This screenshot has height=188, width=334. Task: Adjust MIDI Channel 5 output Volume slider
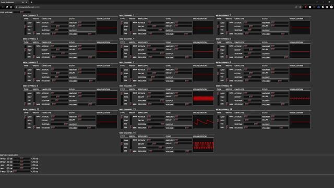(280, 57)
